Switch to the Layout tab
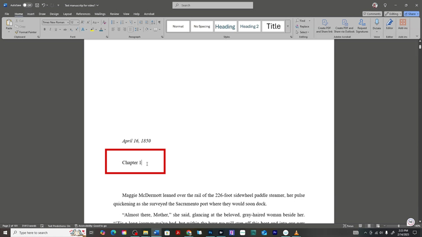 (68, 14)
